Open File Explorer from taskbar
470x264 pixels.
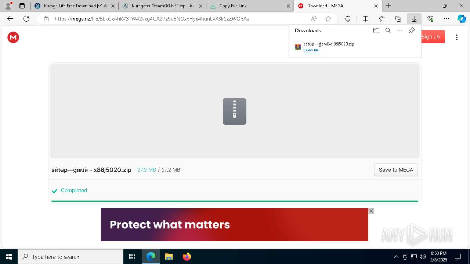point(169,257)
